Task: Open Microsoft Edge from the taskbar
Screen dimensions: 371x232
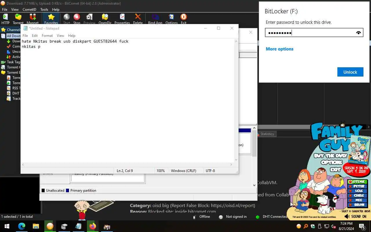Action: tap(22, 226)
